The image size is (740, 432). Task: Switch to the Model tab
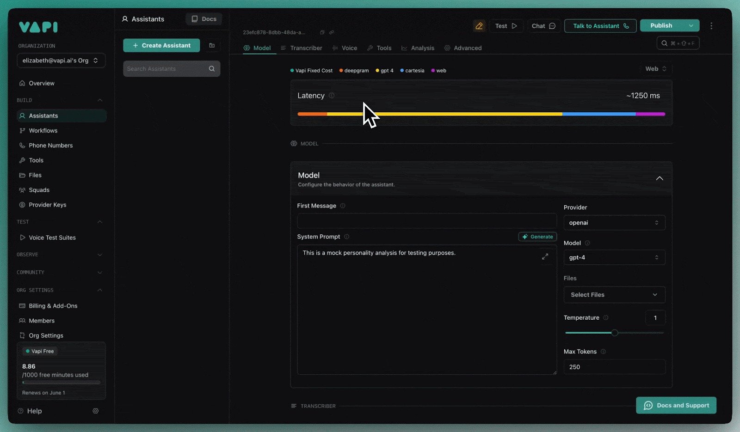point(257,48)
